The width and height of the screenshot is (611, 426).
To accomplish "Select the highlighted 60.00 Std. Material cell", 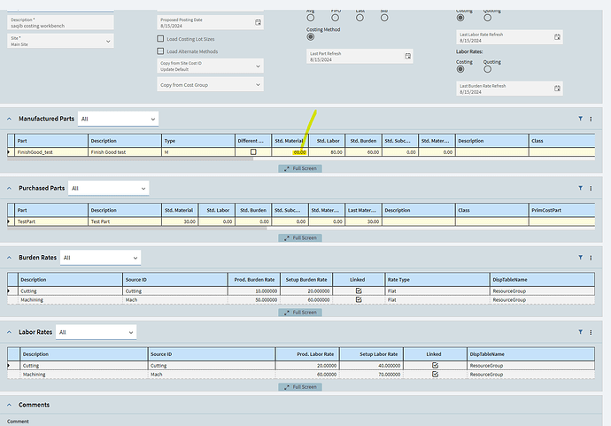I will tap(290, 152).
